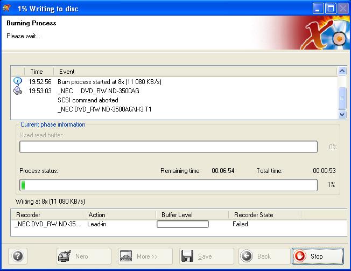Minimize the Nero burning window
Screen dimensions: 351x271
click(318, 9)
